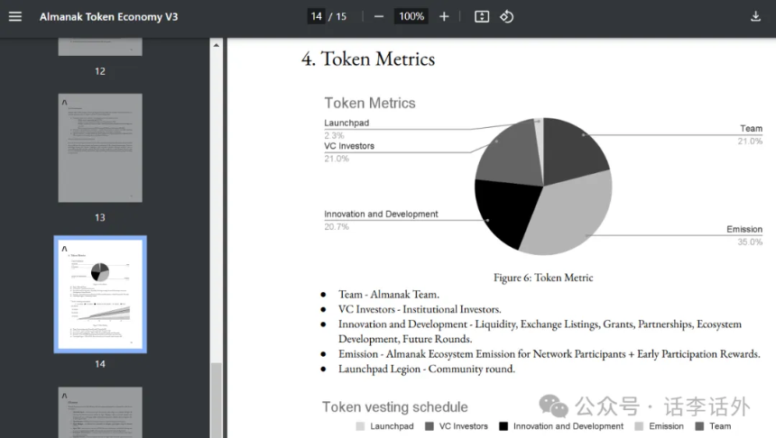Click the Launchpad pie chart label
776x438 pixels.
(x=346, y=123)
